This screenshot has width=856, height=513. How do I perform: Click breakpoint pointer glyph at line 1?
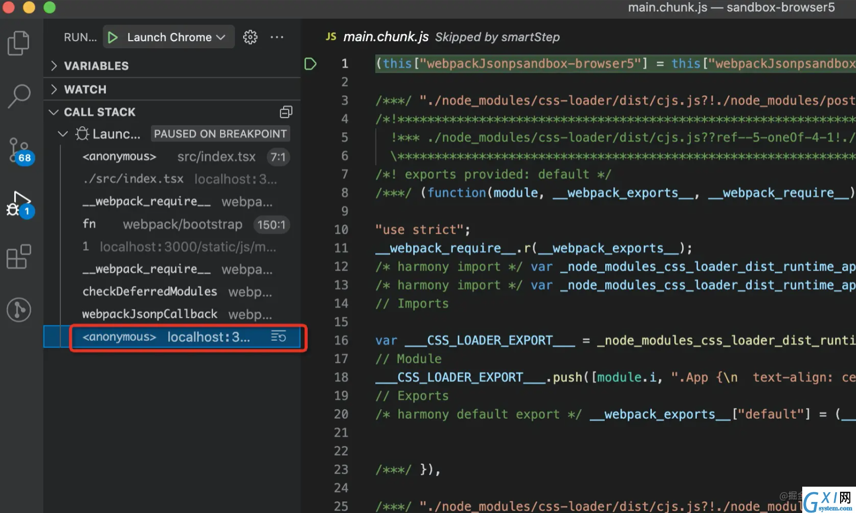click(x=311, y=64)
